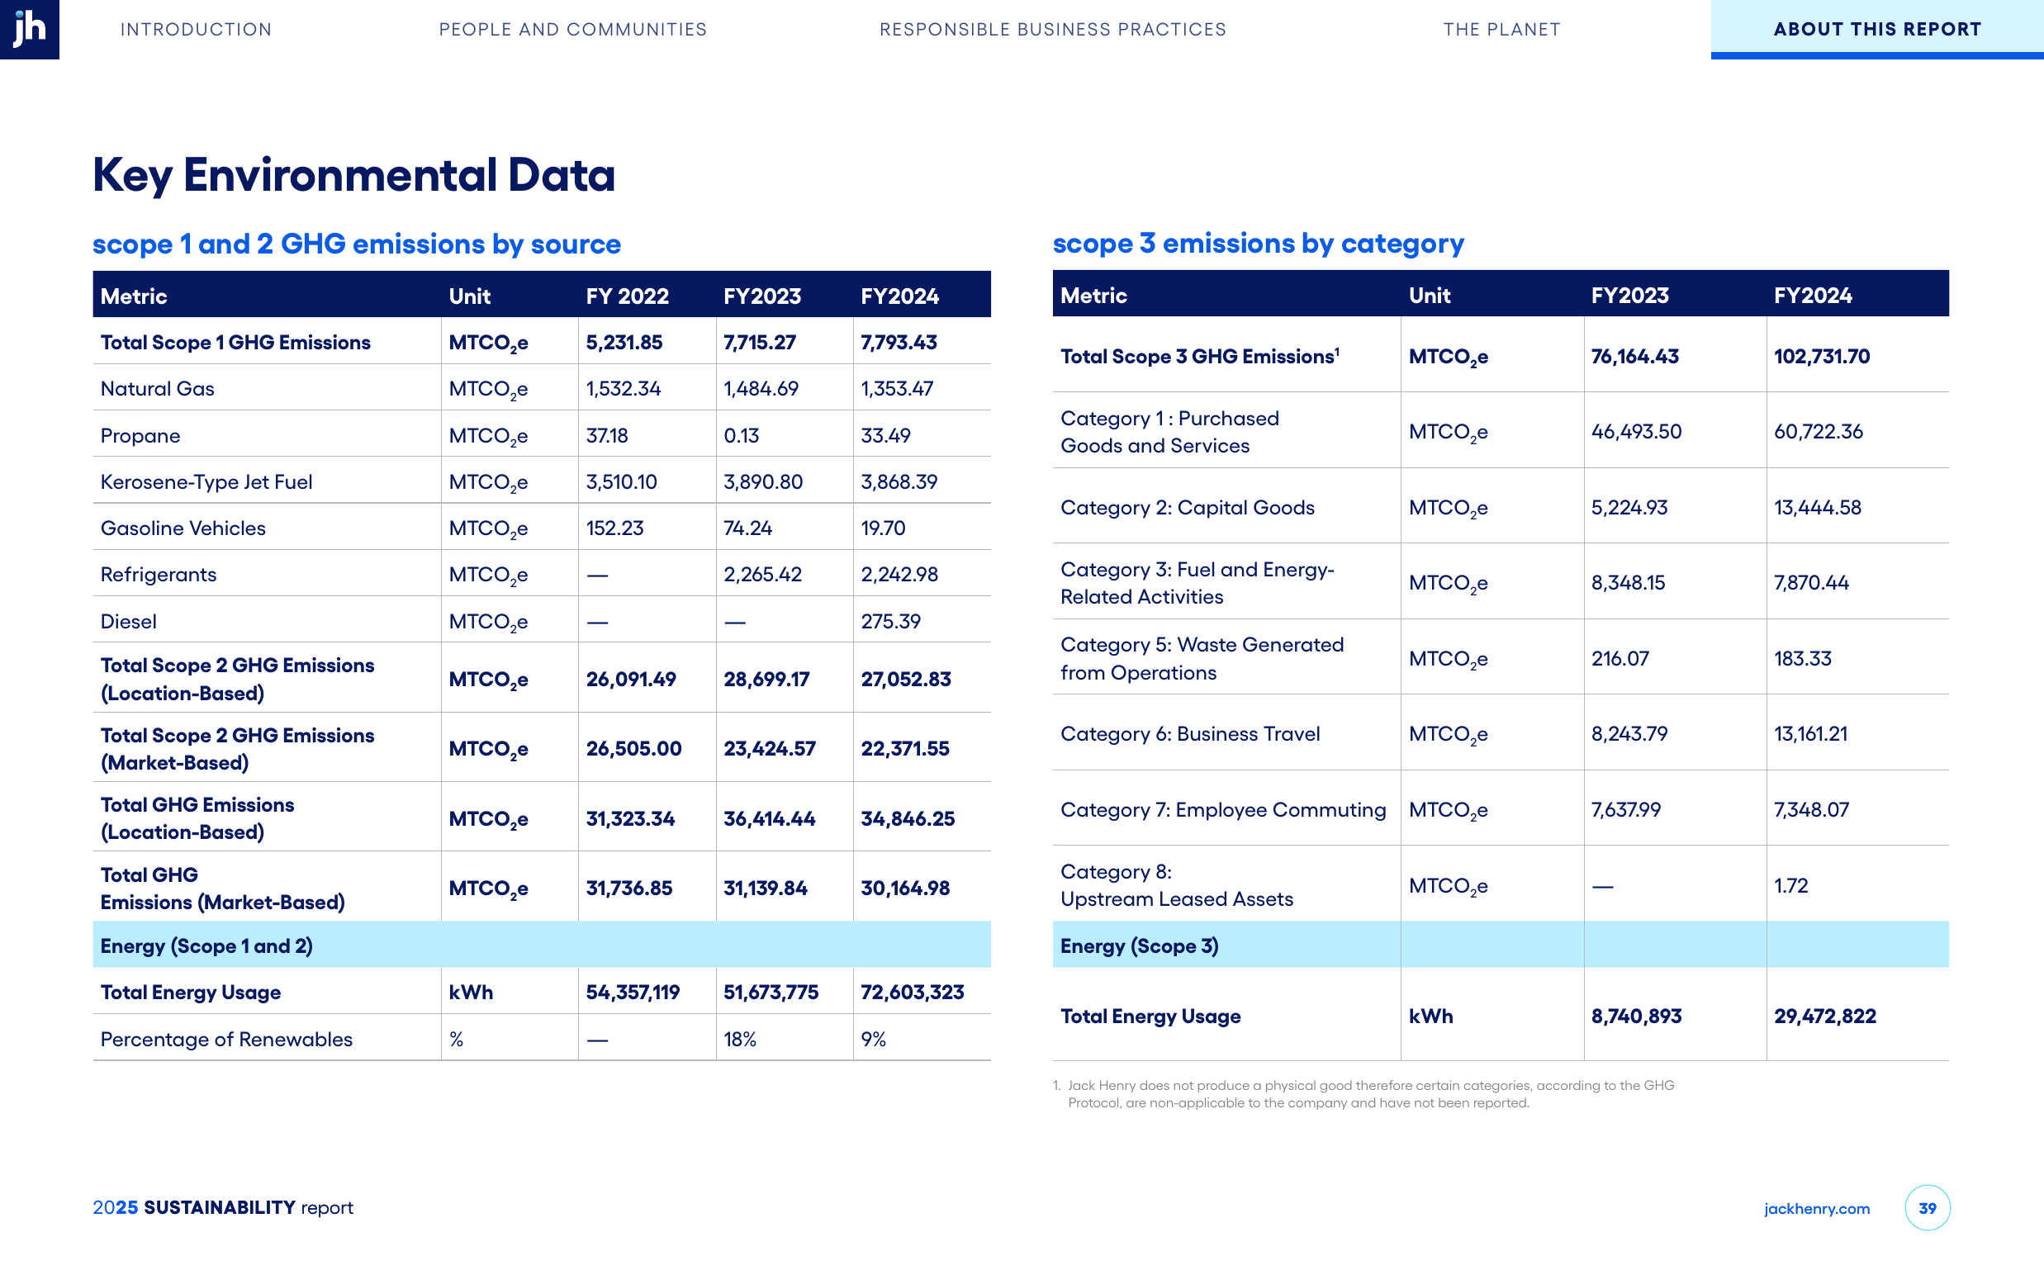This screenshot has width=2044, height=1270.
Task: Select Total Scope 3 value 102,731.70
Action: coord(1821,356)
